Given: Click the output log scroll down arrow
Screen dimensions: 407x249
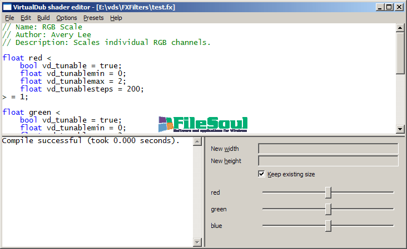Looking at the screenshot, I should pos(196,242).
